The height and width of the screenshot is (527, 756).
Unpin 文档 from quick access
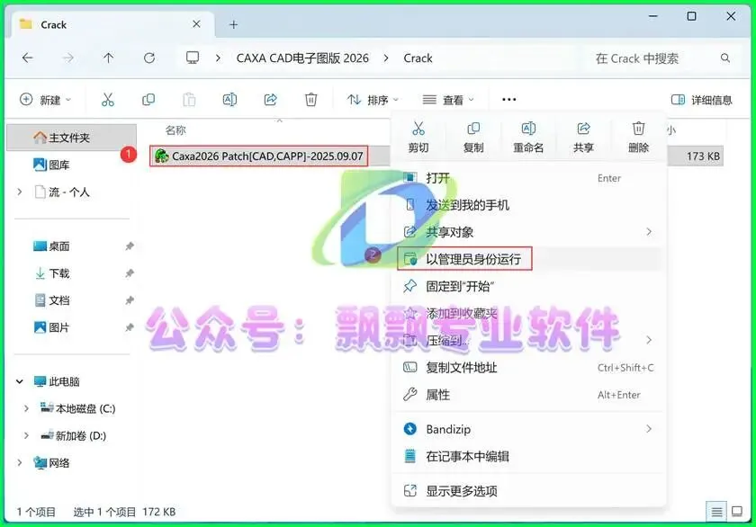click(x=130, y=300)
